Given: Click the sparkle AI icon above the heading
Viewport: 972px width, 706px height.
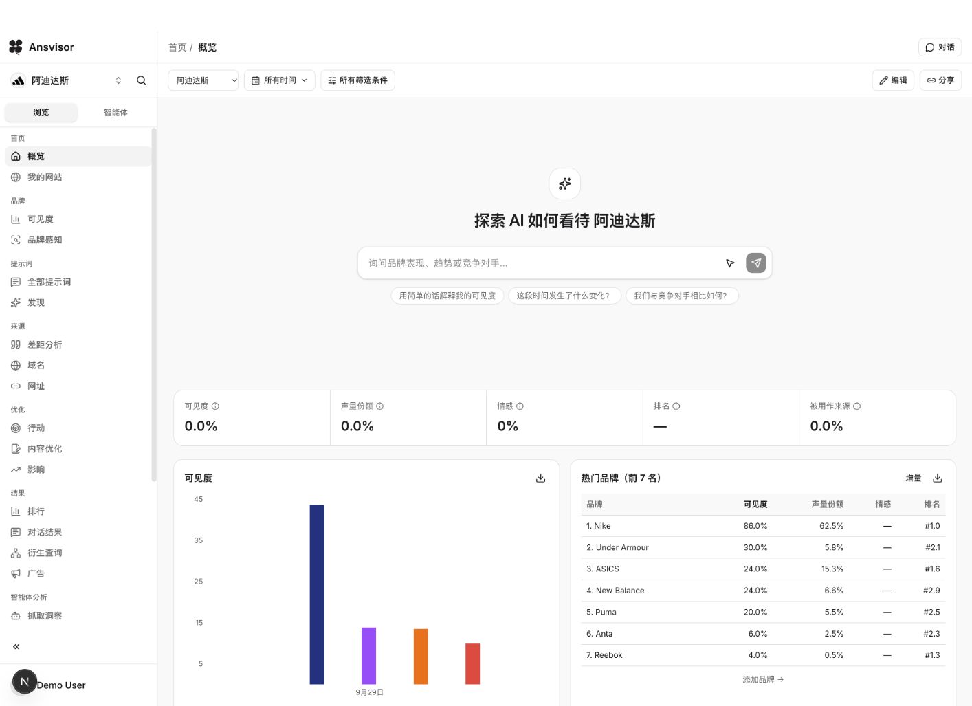Looking at the screenshot, I should (565, 184).
